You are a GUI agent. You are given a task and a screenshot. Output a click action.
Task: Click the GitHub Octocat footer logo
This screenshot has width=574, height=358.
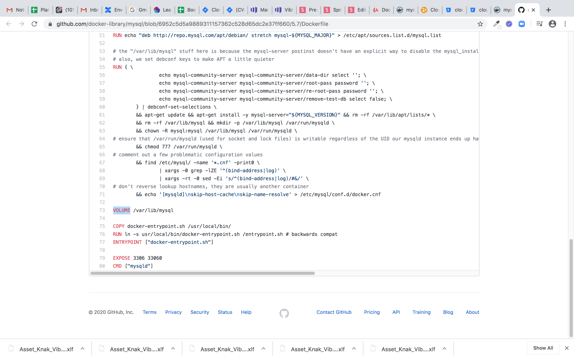click(284, 313)
